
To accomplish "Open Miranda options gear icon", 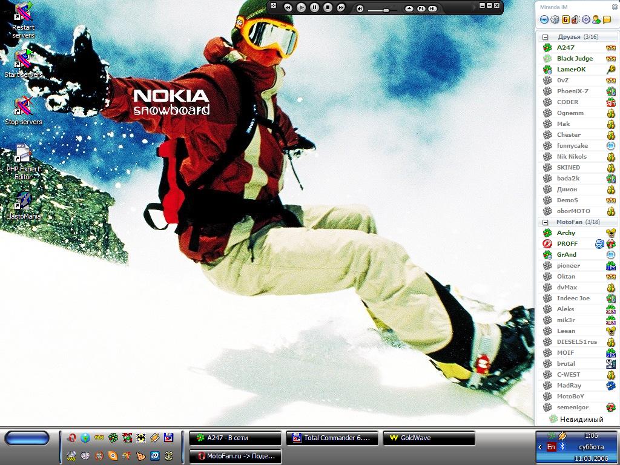I will (586, 19).
